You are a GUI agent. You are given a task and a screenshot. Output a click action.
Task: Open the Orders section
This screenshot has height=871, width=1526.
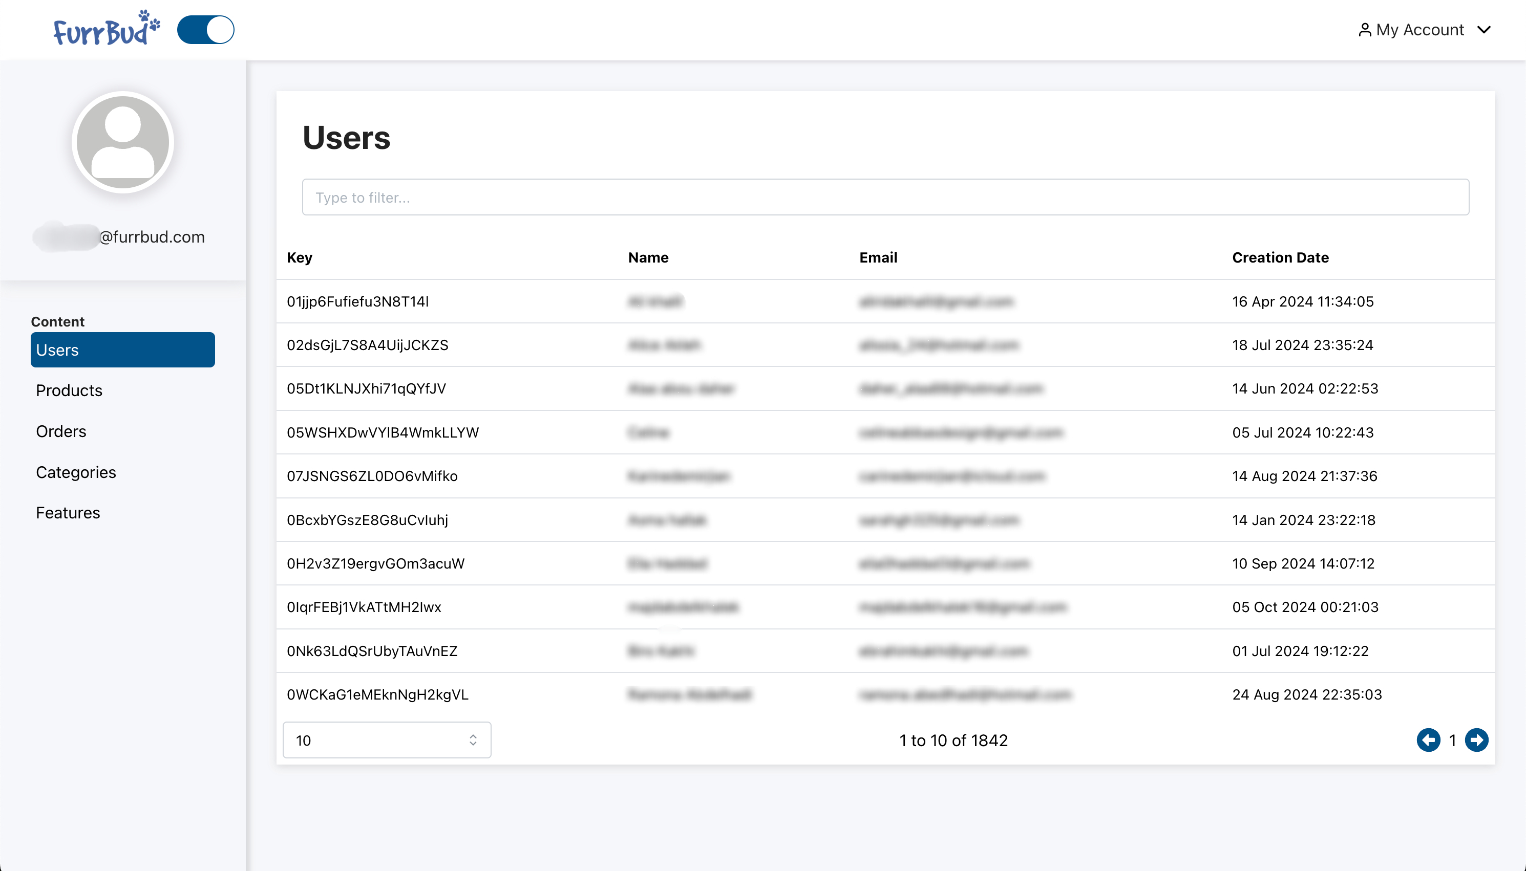[61, 431]
